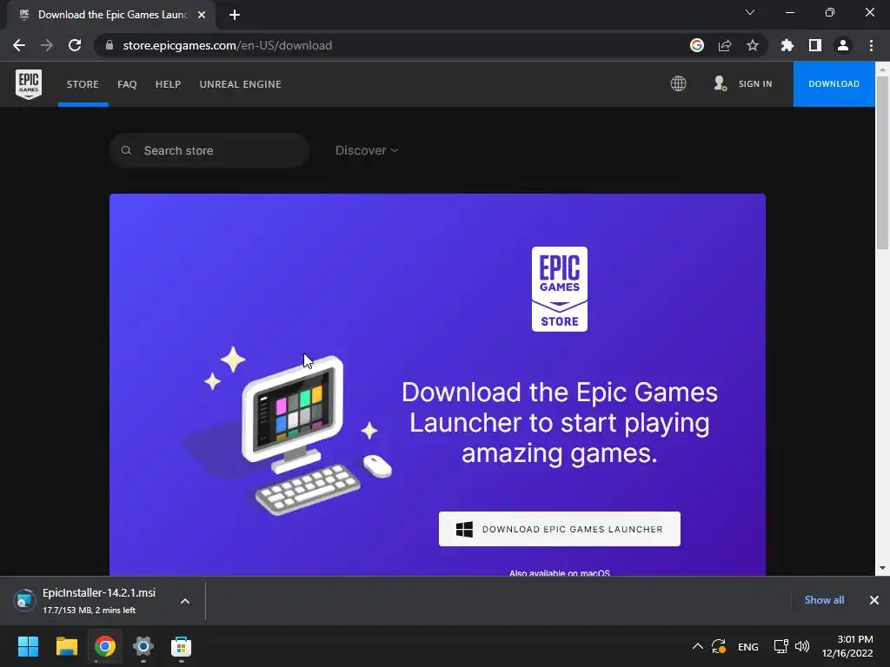Viewport: 890px width, 667px height.
Task: Bookmark this tab with star icon
Action: pyautogui.click(x=753, y=45)
